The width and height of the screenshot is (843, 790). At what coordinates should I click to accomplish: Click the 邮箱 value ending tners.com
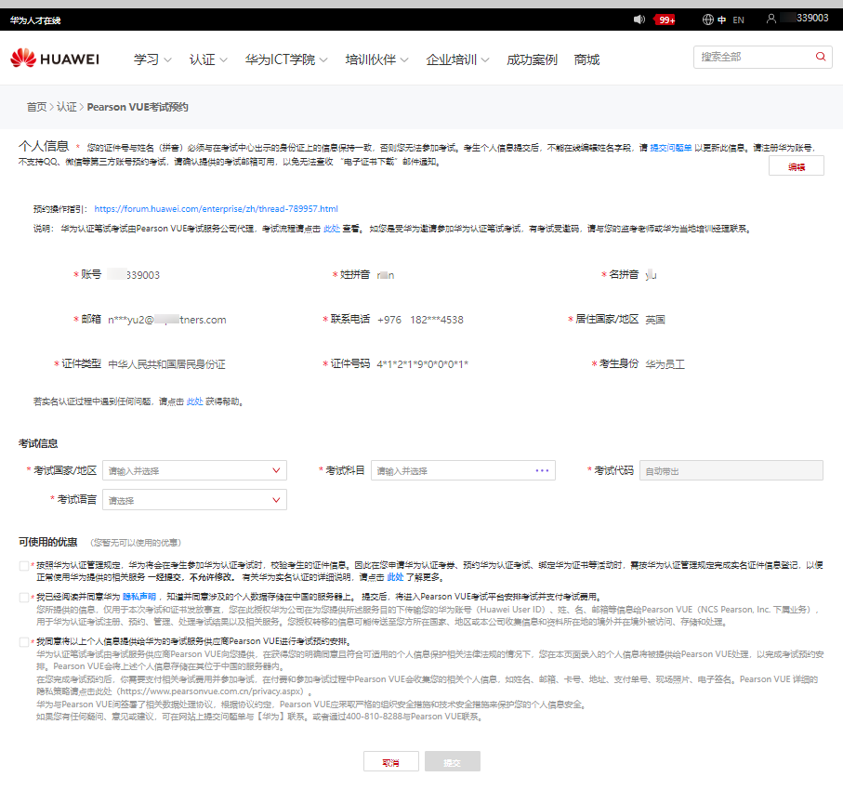coord(167,320)
